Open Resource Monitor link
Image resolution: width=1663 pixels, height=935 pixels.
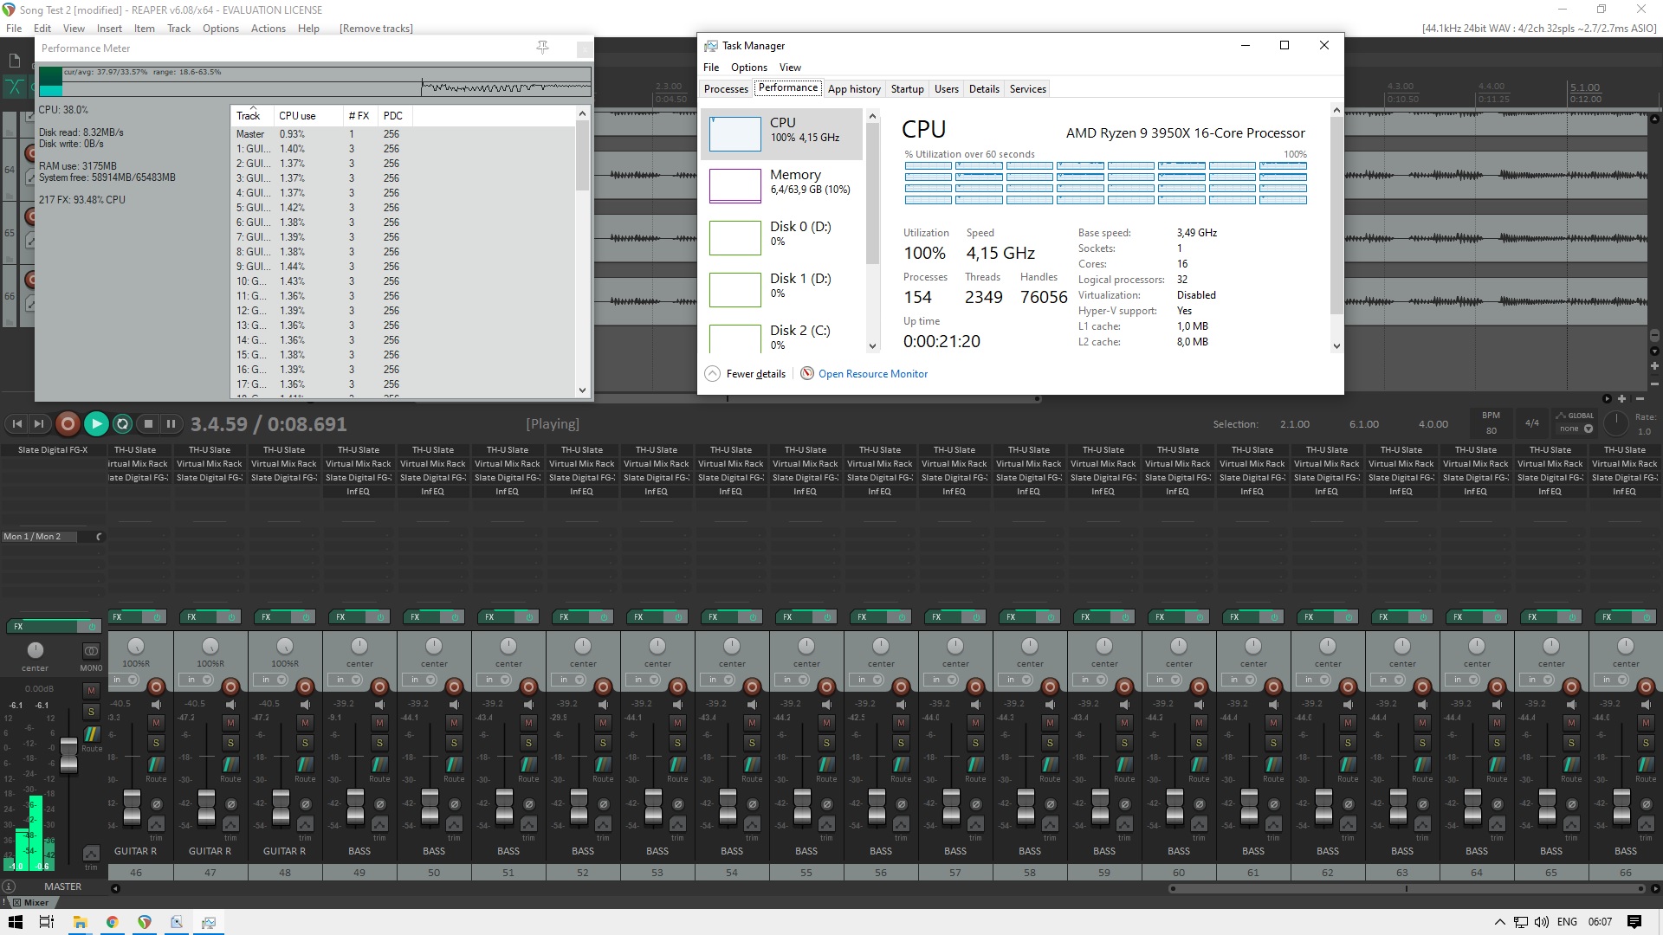(x=873, y=374)
